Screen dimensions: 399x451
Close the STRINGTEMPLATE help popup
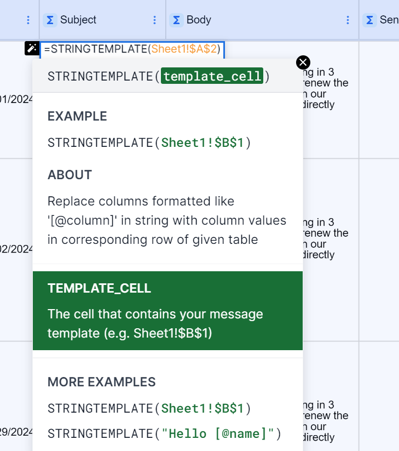(x=303, y=62)
